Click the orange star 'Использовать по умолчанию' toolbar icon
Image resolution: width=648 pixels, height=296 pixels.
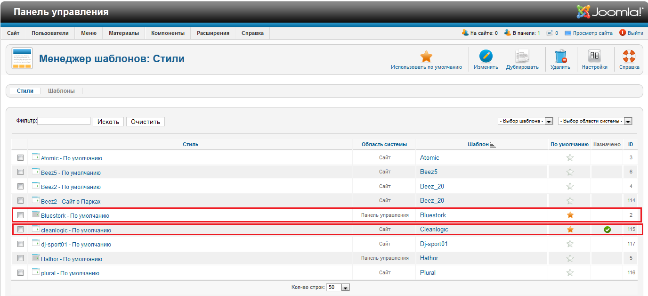[x=426, y=57]
